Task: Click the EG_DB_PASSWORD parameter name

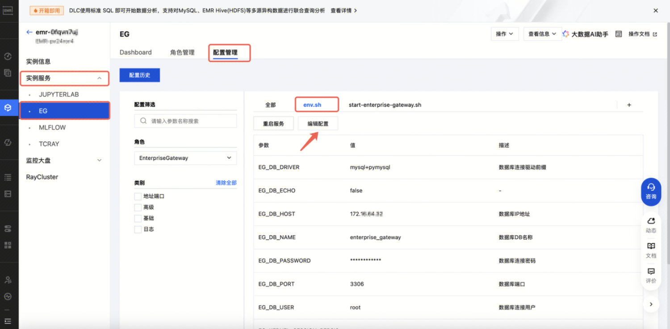Action: click(285, 261)
